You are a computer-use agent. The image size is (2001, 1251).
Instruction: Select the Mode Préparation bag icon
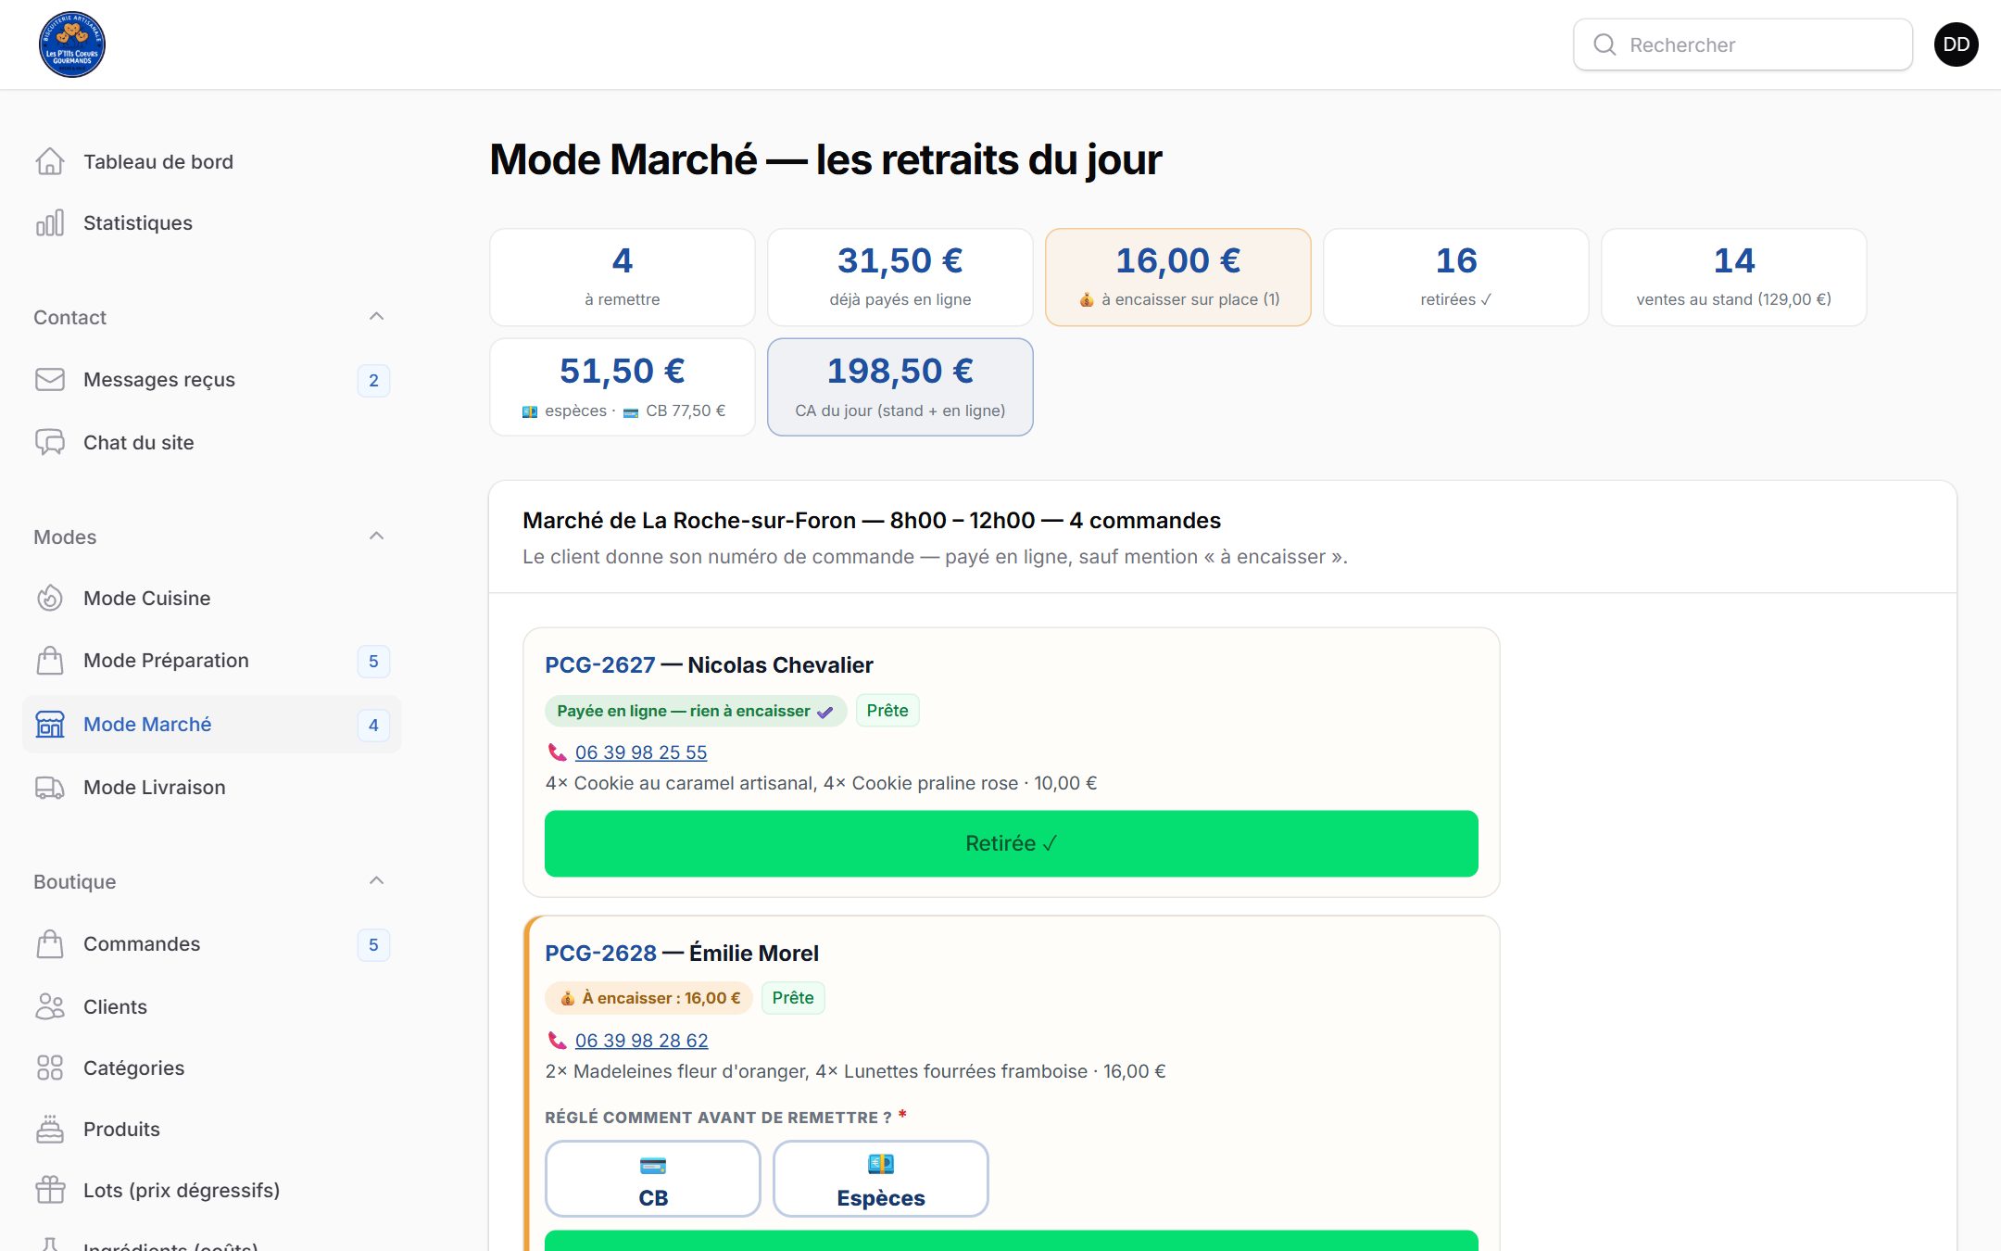pyautogui.click(x=50, y=660)
